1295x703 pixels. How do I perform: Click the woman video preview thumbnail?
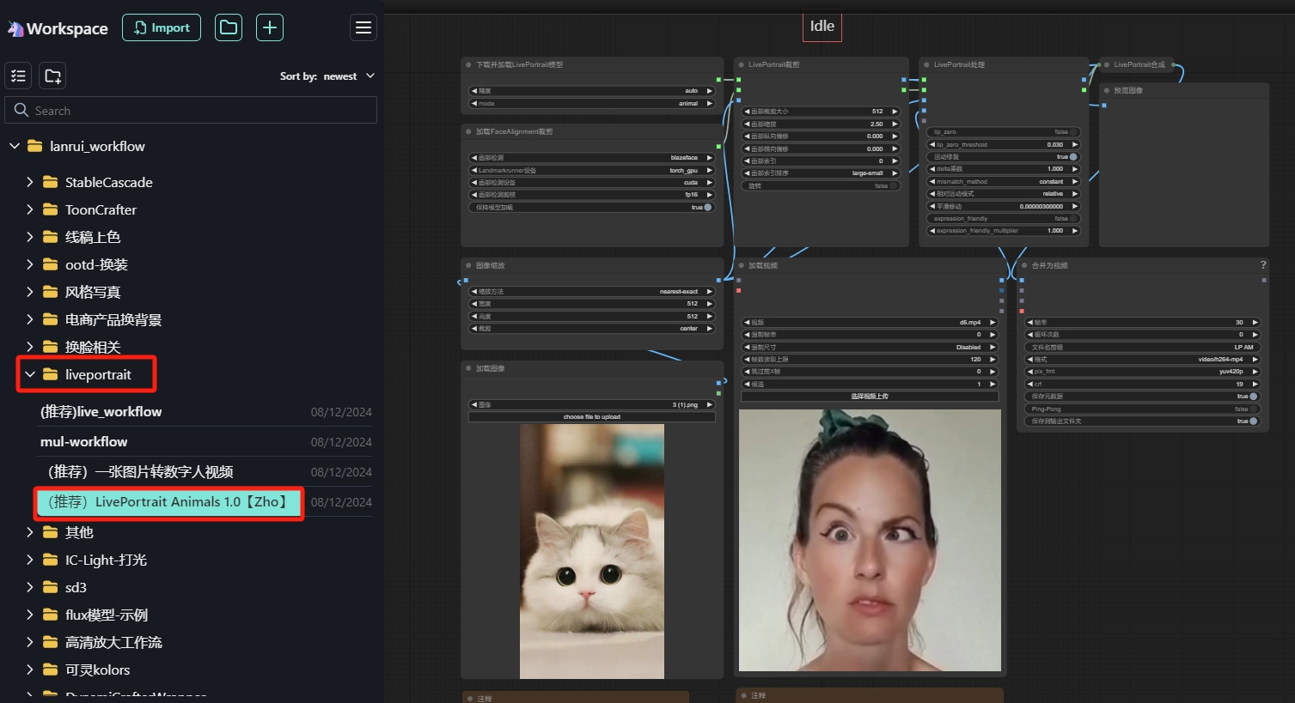tap(870, 540)
